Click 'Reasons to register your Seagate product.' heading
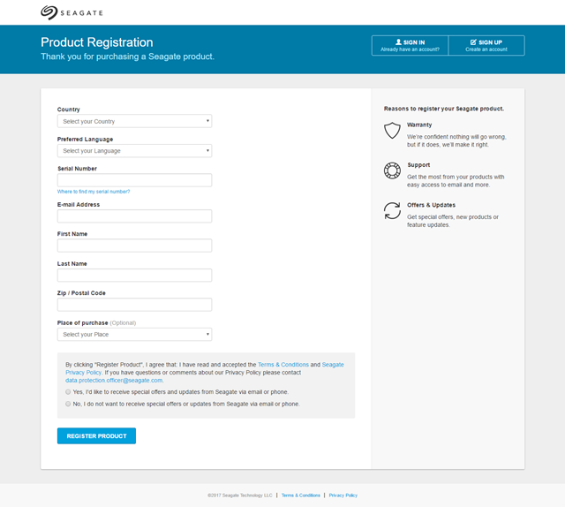The image size is (565, 507). [x=444, y=109]
